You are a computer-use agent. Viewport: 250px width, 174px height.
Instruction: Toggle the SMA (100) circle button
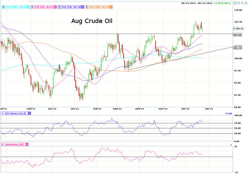(87, 6)
